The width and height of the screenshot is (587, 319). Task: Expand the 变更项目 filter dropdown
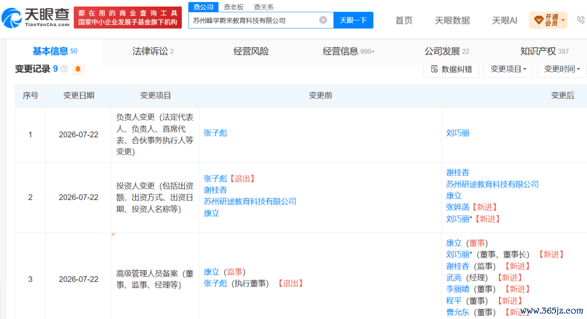click(x=508, y=69)
